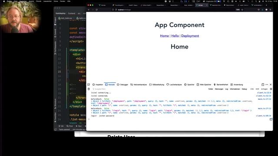Viewport: 278px width, 156px height.
Task: Toggle the Warnungen console filter
Action: point(219,89)
